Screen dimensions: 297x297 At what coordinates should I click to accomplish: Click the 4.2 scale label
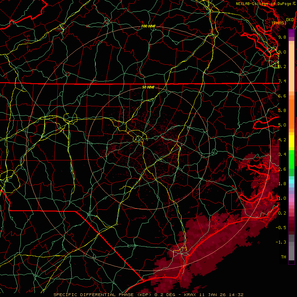coord(282,140)
